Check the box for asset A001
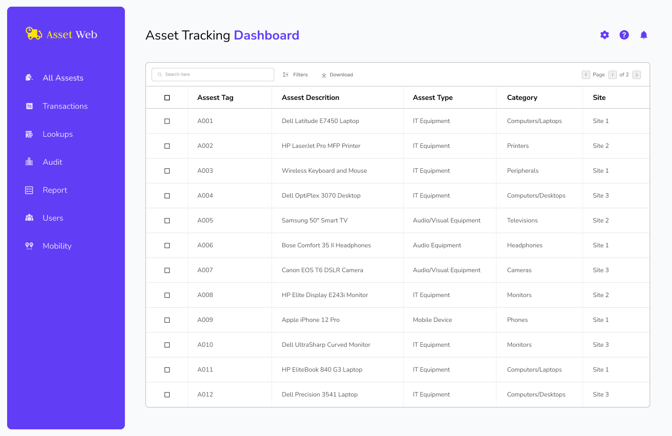The height and width of the screenshot is (436, 672). (167, 121)
